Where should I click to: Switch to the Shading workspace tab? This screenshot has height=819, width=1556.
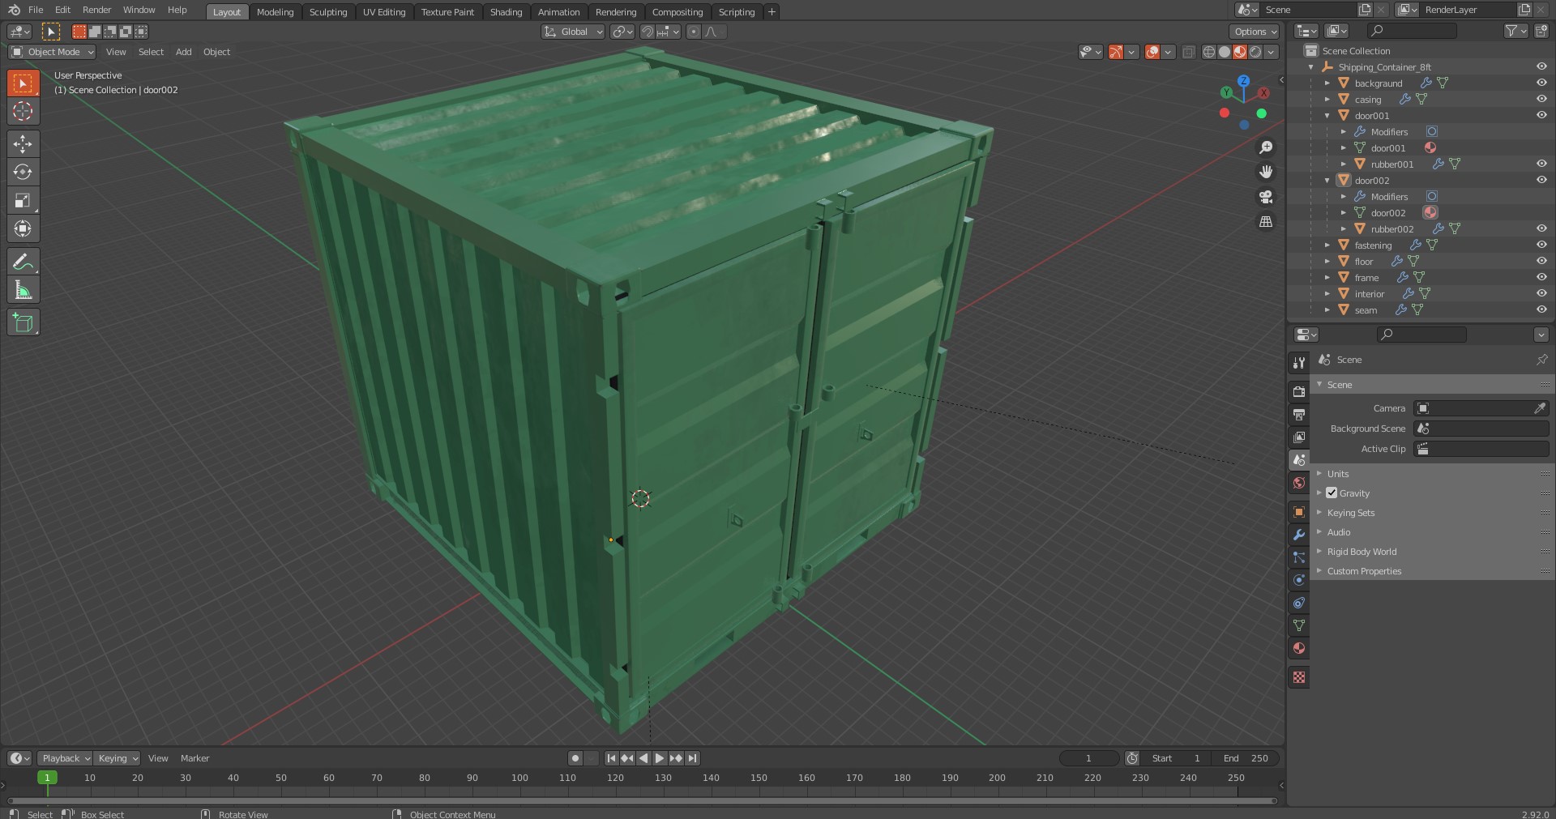[506, 12]
